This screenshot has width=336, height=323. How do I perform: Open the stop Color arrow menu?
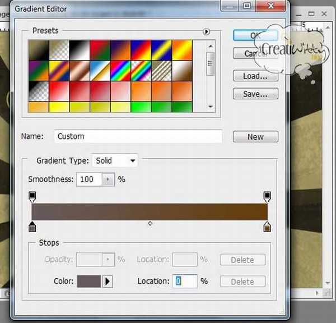108,282
